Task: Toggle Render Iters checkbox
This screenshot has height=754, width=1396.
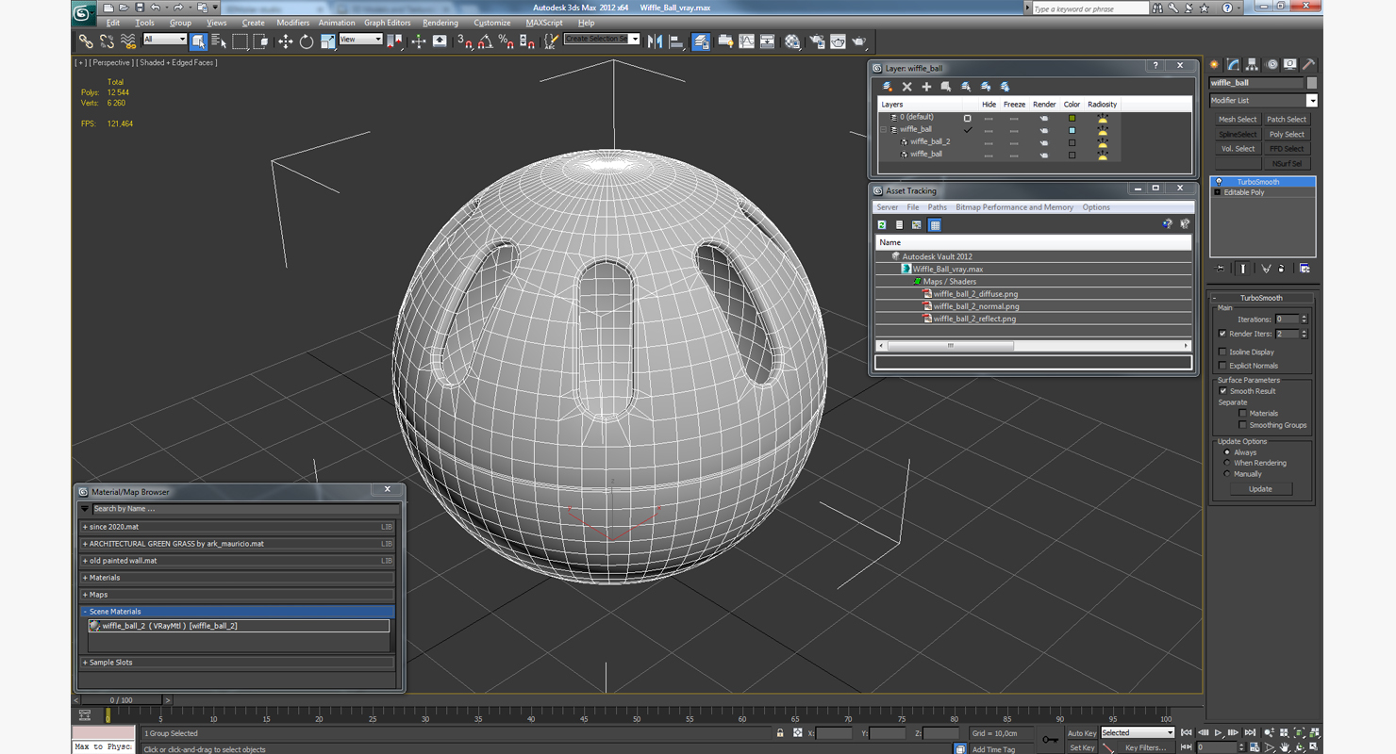Action: [x=1222, y=334]
